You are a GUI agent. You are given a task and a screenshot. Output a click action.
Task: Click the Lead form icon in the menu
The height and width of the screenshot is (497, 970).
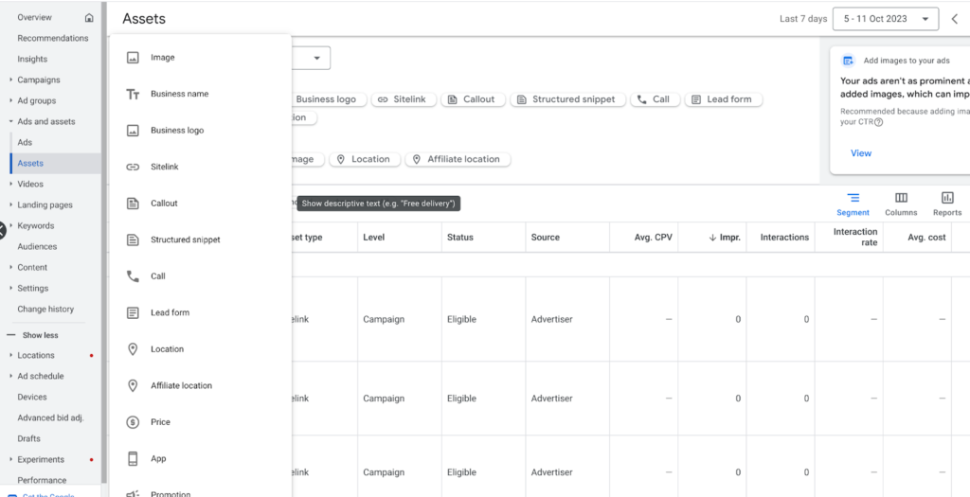click(133, 312)
